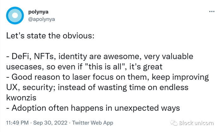The width and height of the screenshot is (221, 132).
Task: Click the line "Let's state the obvious:"
Action: 50,35
